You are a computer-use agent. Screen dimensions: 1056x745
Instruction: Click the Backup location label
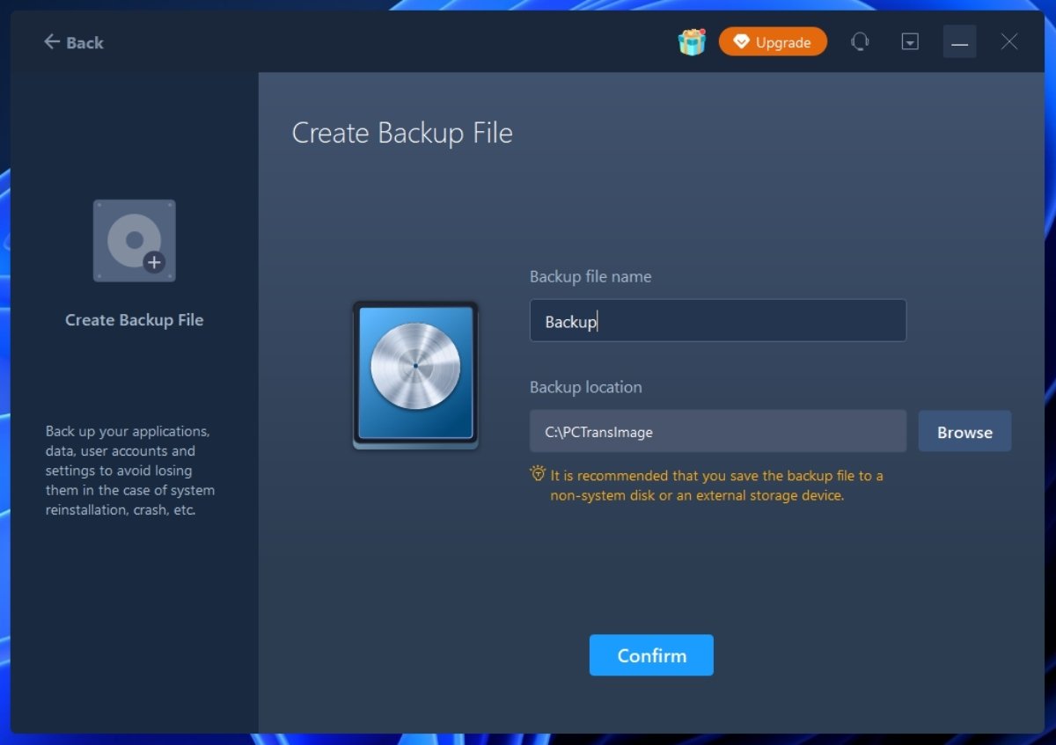pos(586,387)
